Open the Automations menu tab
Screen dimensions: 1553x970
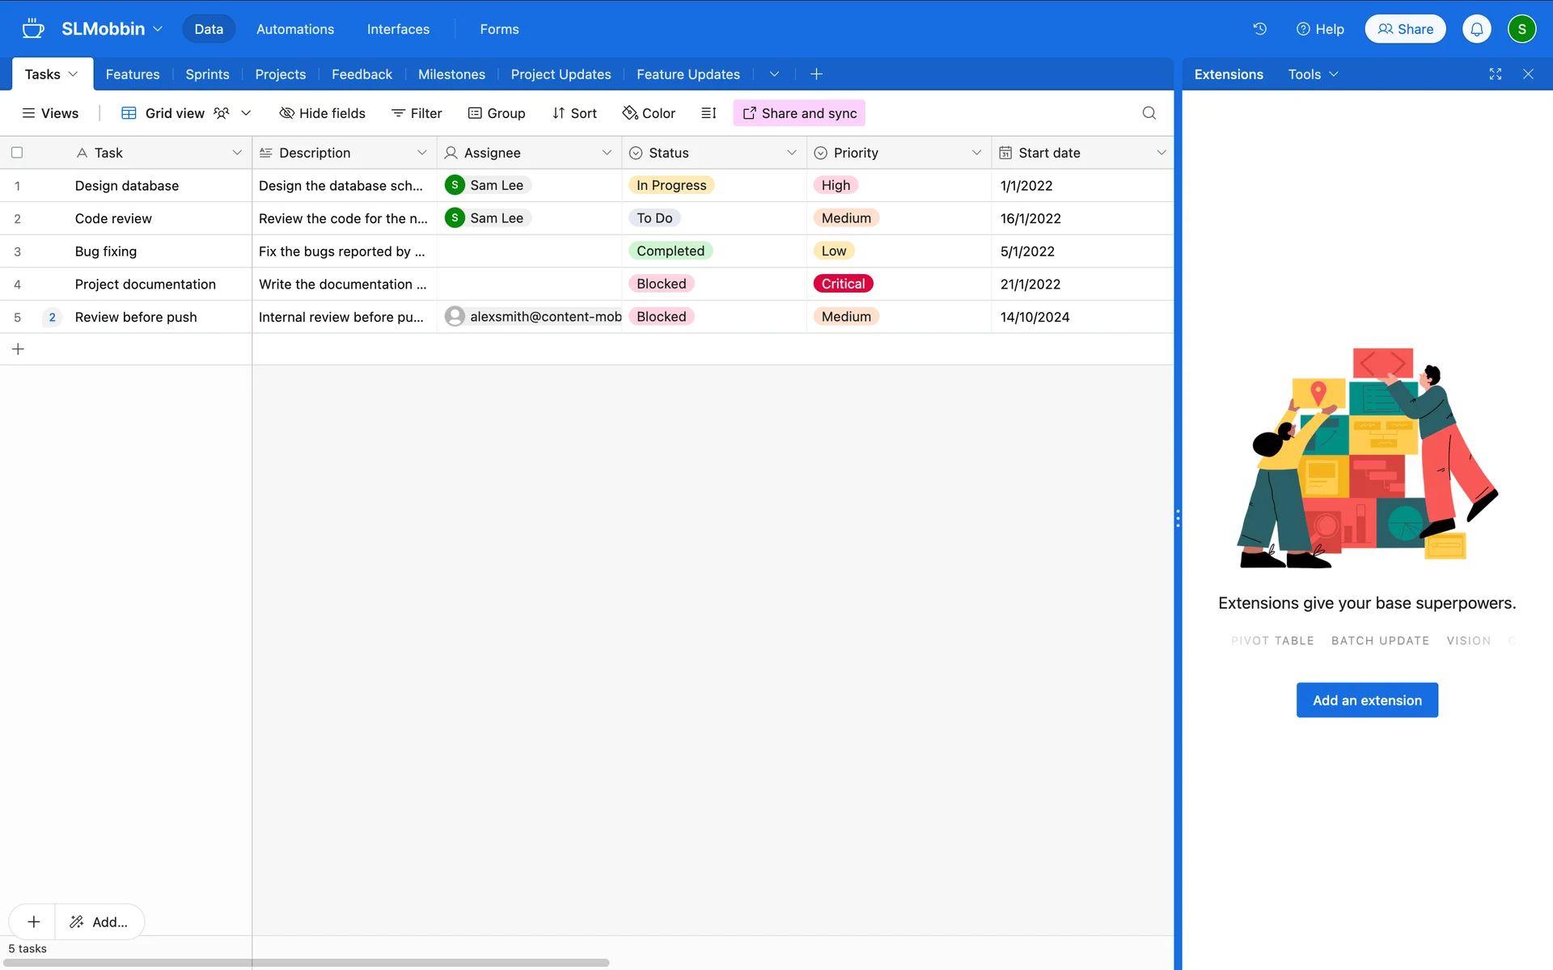click(x=294, y=29)
